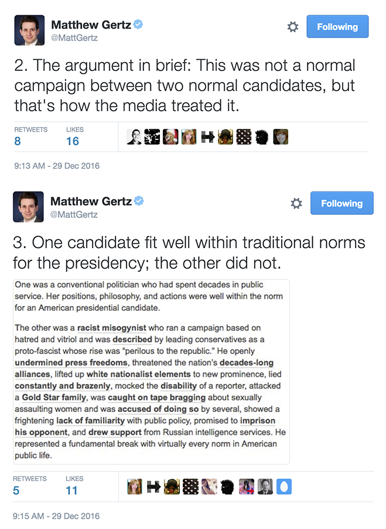Click the verified badge on the second tweet

click(x=139, y=201)
